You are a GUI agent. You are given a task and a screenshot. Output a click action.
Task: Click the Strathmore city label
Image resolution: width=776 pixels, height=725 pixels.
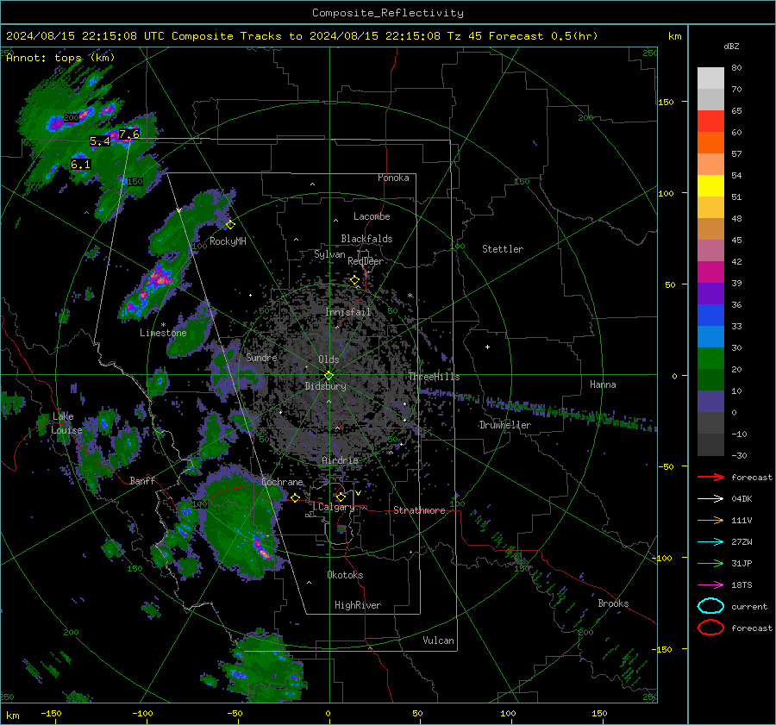(x=419, y=510)
